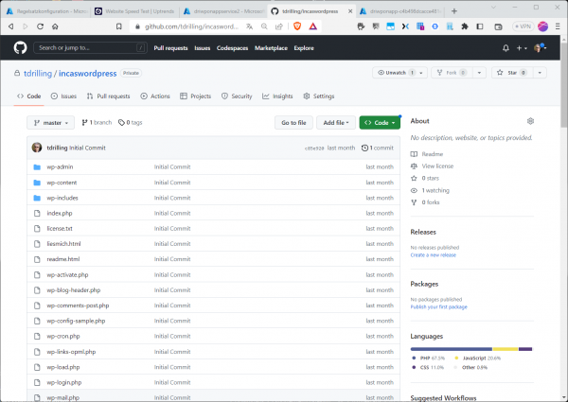Go to the browser home icon

[x=55, y=26]
